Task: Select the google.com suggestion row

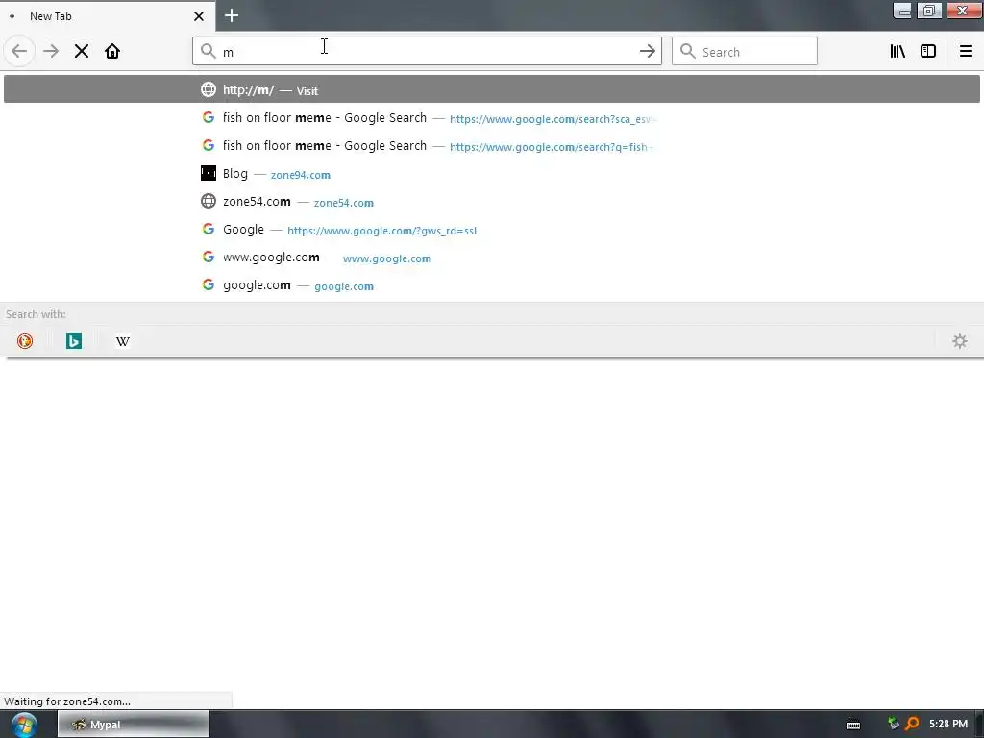Action: pyautogui.click(x=491, y=285)
